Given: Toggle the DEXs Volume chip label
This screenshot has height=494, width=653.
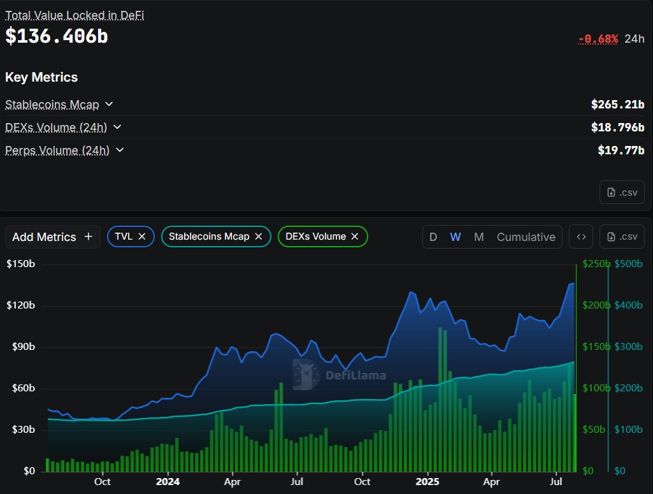Looking at the screenshot, I should coord(316,236).
